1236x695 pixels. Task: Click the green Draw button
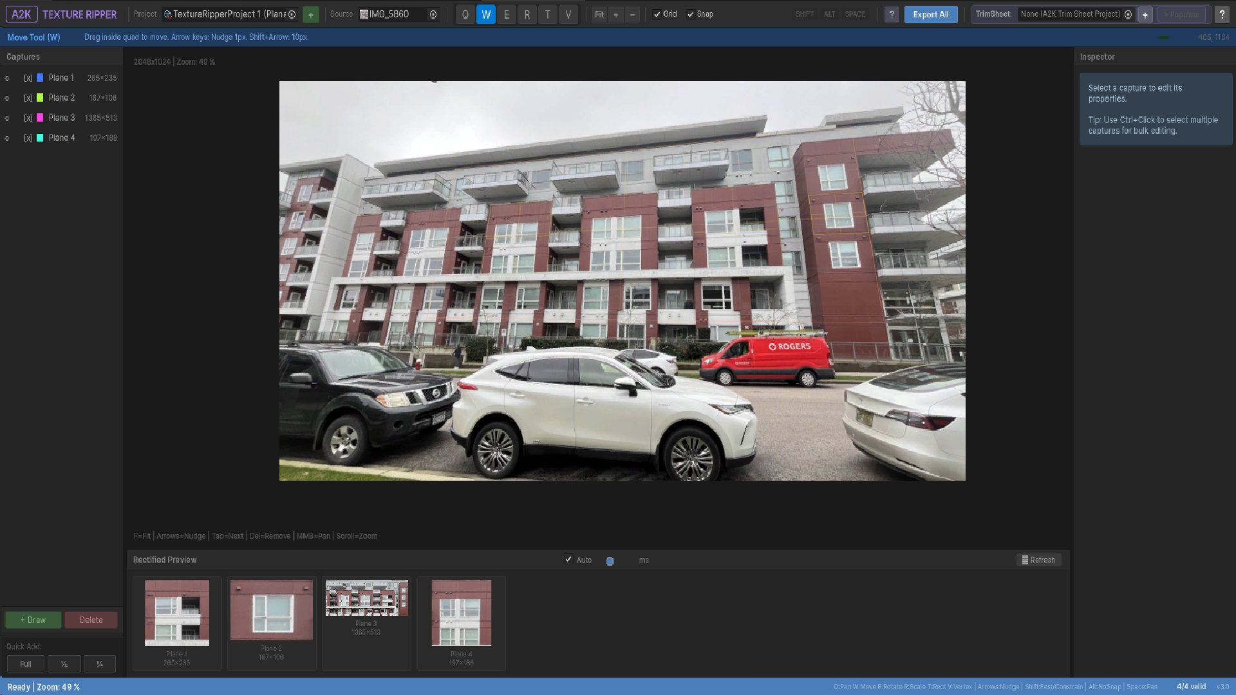coord(33,620)
